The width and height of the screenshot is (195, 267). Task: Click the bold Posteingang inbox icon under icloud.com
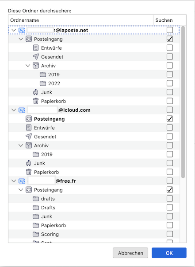click(29, 119)
